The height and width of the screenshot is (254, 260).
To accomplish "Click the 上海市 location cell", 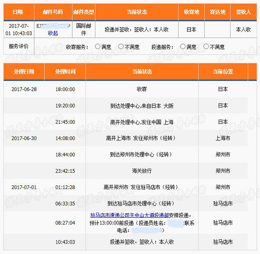I will tap(223, 138).
